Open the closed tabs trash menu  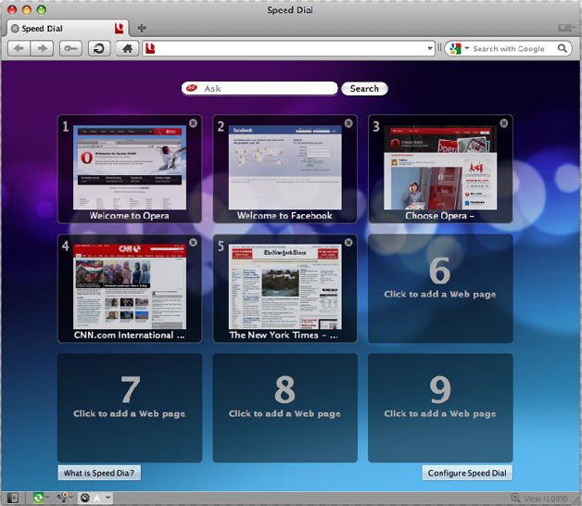pyautogui.click(x=566, y=28)
